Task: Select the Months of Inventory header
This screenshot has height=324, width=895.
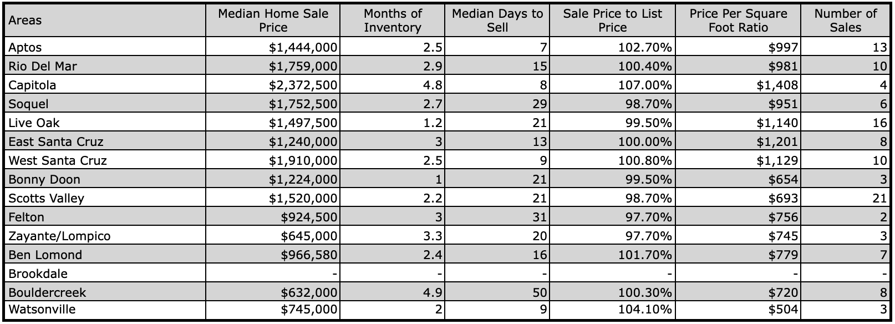Action: coord(392,21)
